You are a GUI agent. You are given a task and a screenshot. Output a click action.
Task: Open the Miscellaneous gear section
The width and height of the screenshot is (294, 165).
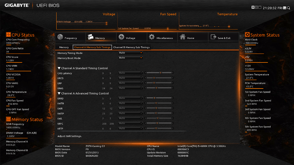tap(163, 37)
